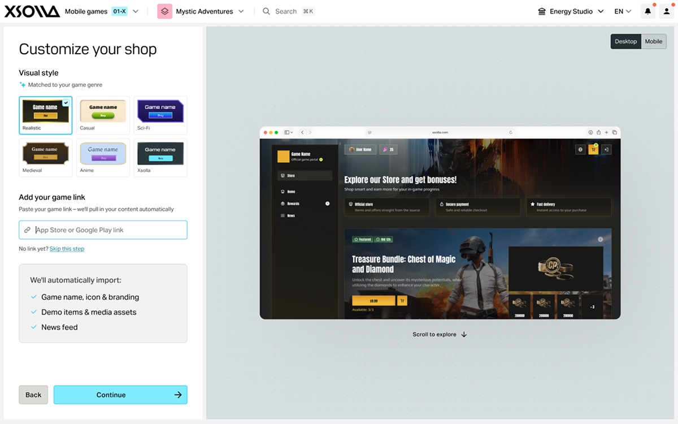Click the new tab plus icon in preview
The height and width of the screenshot is (424, 678).
coord(606,132)
